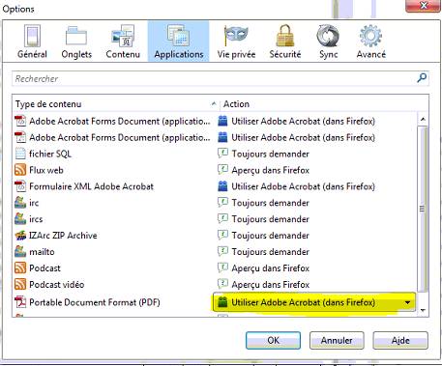Screen dimensions: 442x366
Task: Click the Annuler button
Action: [x=337, y=341]
